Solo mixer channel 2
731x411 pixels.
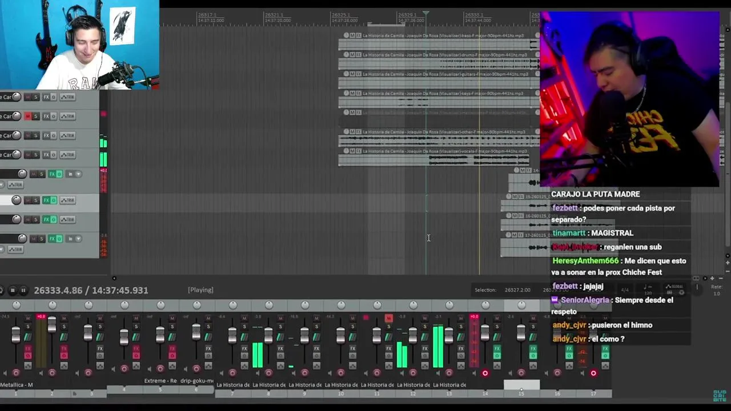[64, 327]
